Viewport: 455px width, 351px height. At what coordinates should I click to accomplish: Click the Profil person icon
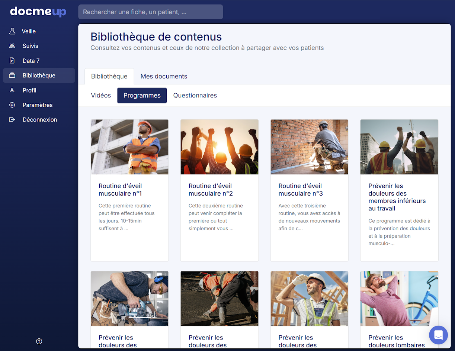pos(12,90)
